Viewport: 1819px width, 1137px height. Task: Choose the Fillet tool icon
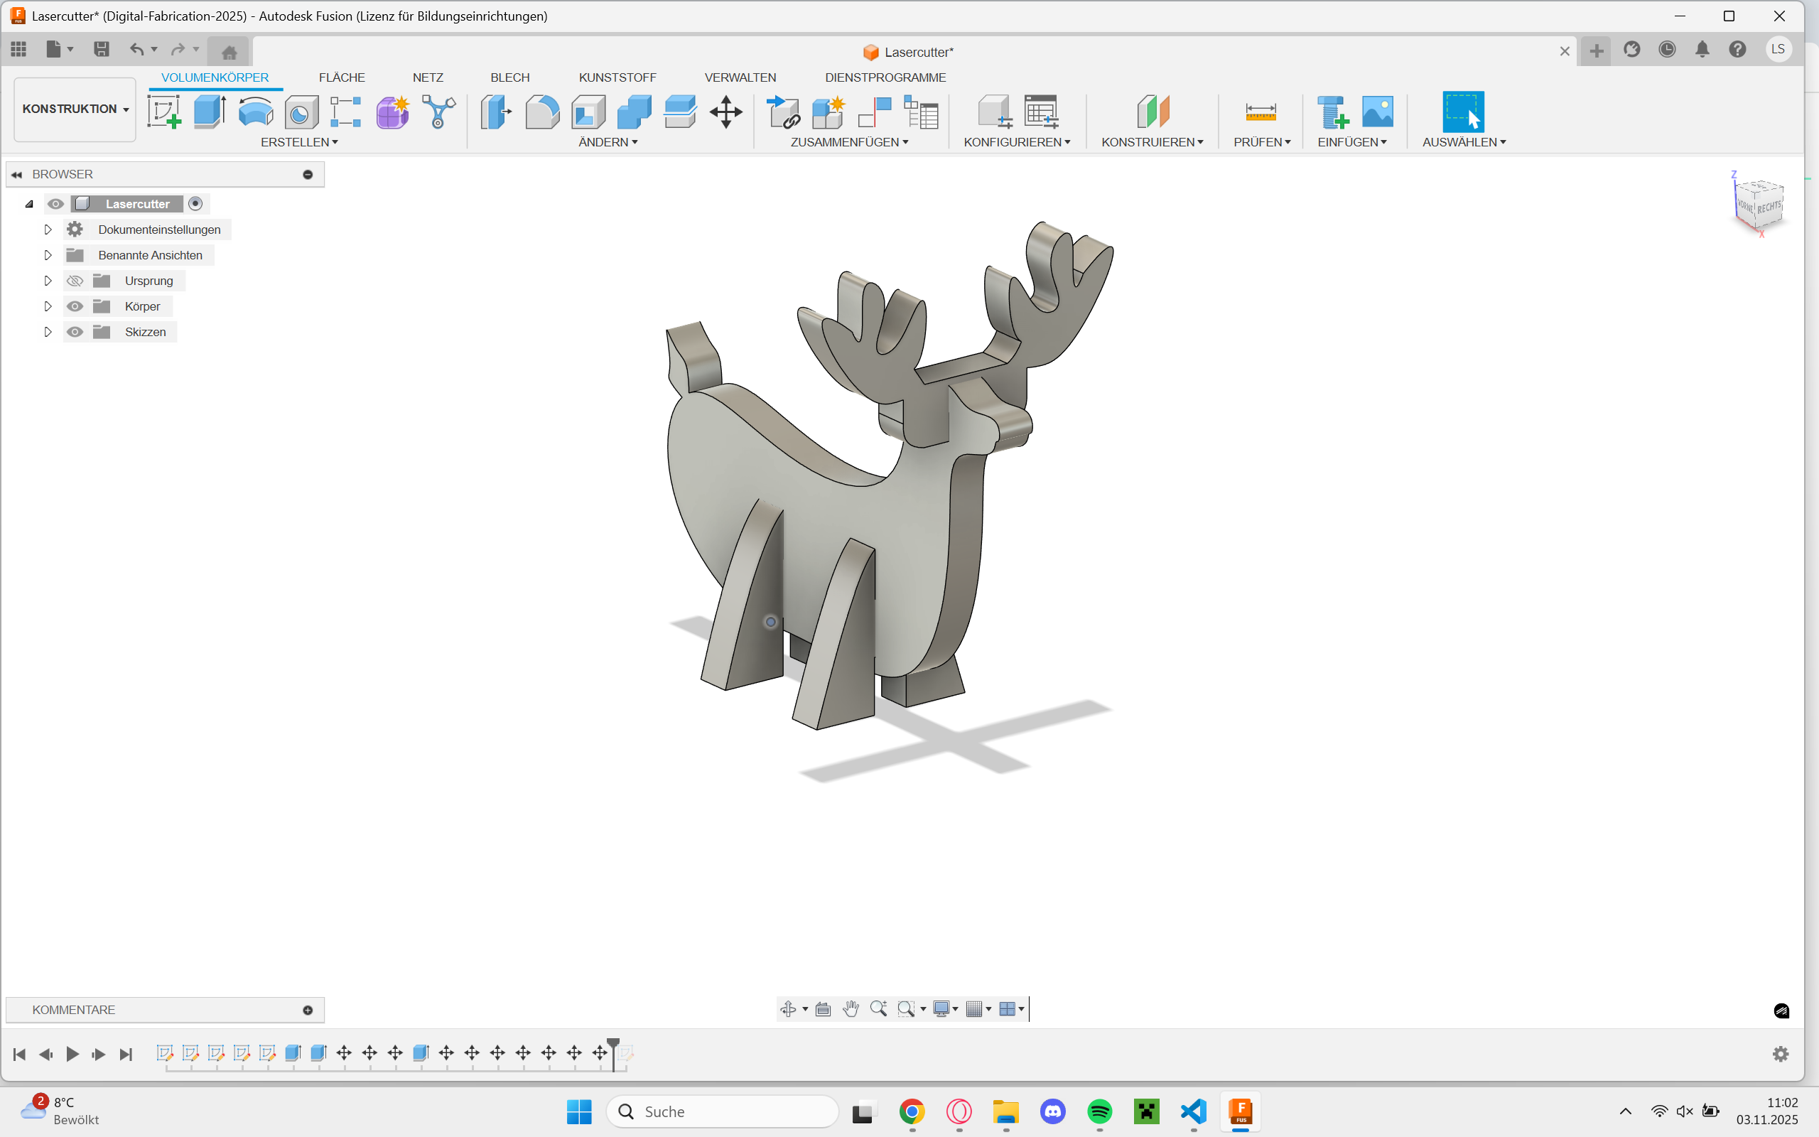click(x=542, y=112)
